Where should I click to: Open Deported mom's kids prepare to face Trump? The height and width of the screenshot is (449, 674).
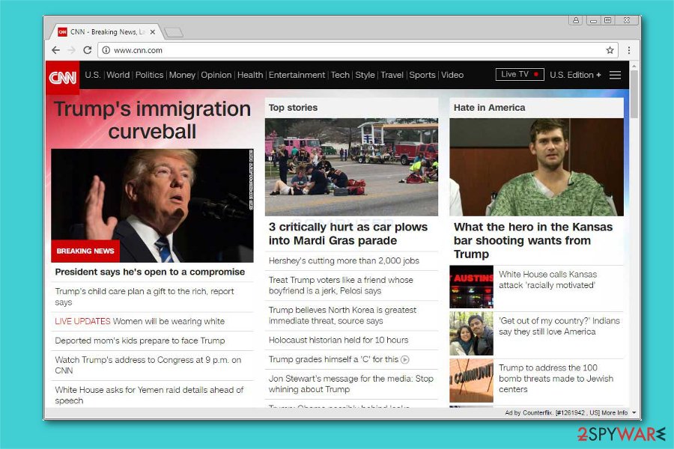coord(140,340)
